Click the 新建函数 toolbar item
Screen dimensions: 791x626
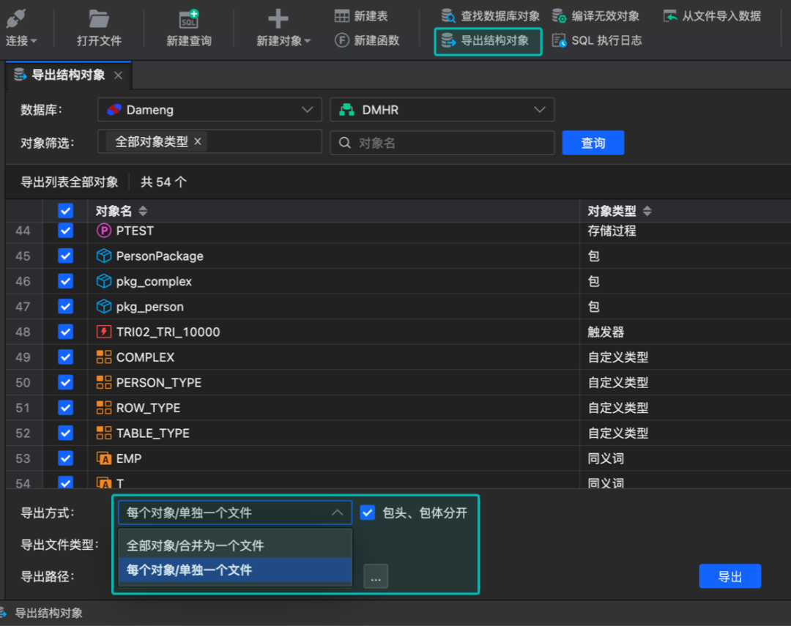point(367,40)
